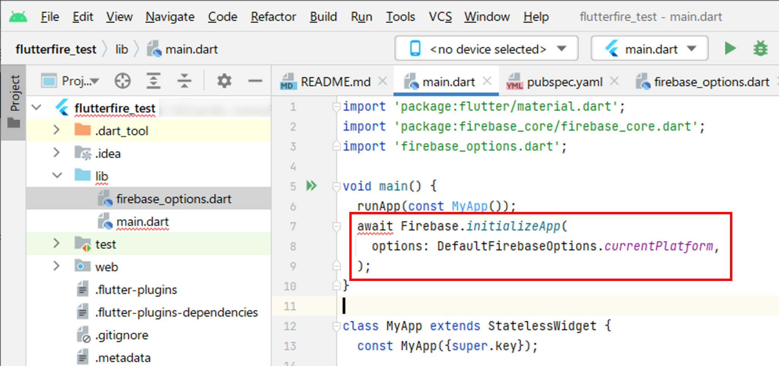Collapse all tree nodes in Project panel
This screenshot has height=366, width=779.
click(x=184, y=80)
